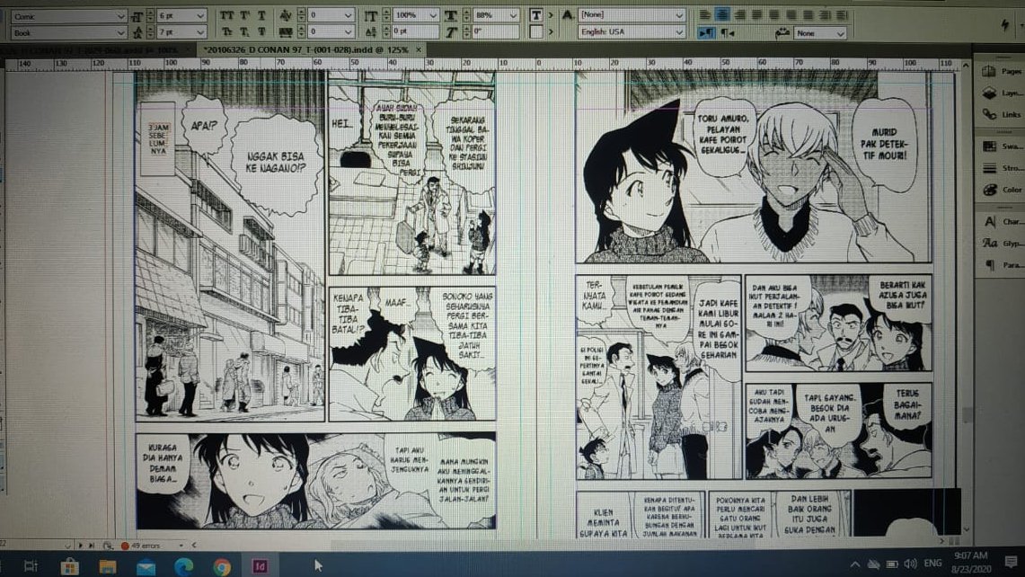Click the kerning stepper arrows

[x=303, y=15]
